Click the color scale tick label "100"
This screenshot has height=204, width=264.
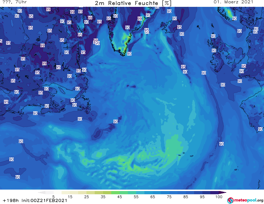pyautogui.click(x=219, y=197)
